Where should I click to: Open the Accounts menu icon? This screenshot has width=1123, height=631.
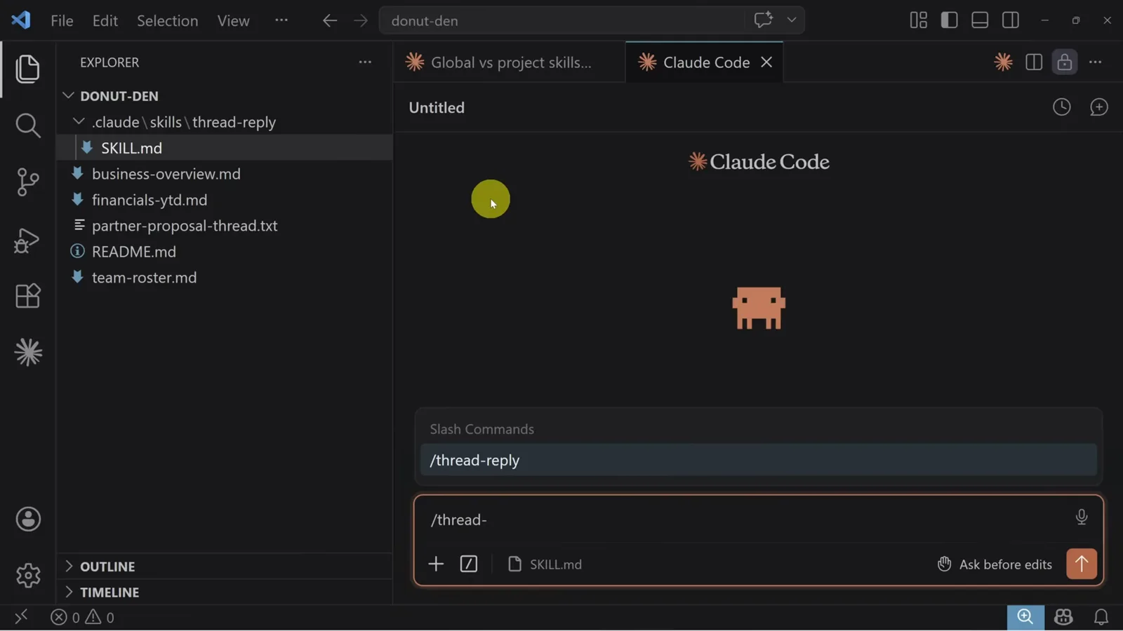tap(27, 519)
